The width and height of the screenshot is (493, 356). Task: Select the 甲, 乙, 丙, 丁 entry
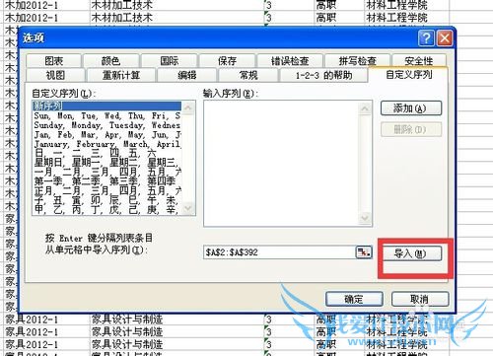[x=106, y=209]
